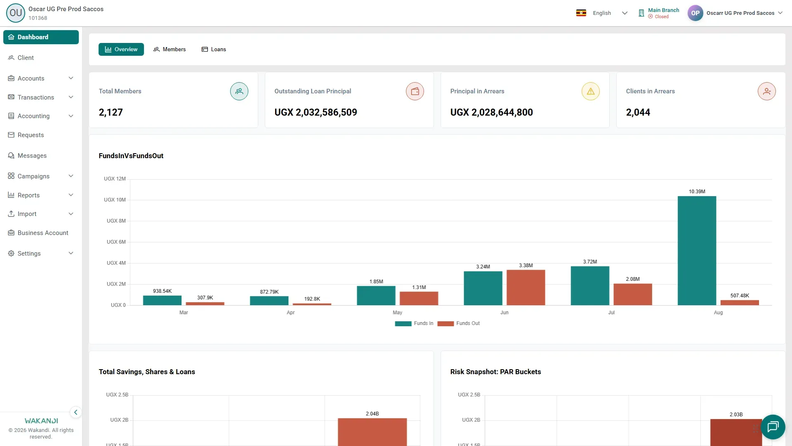The image size is (792, 446).
Task: Click the Aug Funds In bar 10.39M
Action: [x=697, y=251]
